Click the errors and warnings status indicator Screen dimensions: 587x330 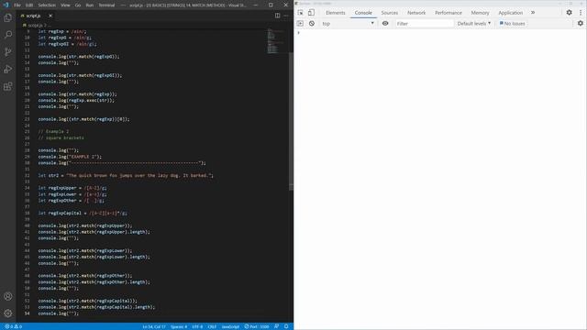(x=13, y=326)
